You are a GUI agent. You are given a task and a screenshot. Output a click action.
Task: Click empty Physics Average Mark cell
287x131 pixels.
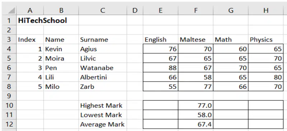[266, 124]
